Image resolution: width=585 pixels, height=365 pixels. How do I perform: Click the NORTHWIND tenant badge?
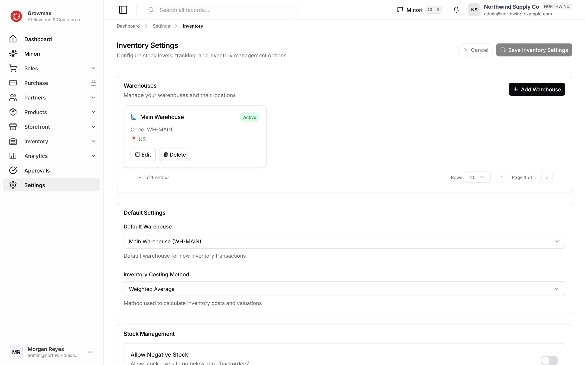click(x=557, y=6)
